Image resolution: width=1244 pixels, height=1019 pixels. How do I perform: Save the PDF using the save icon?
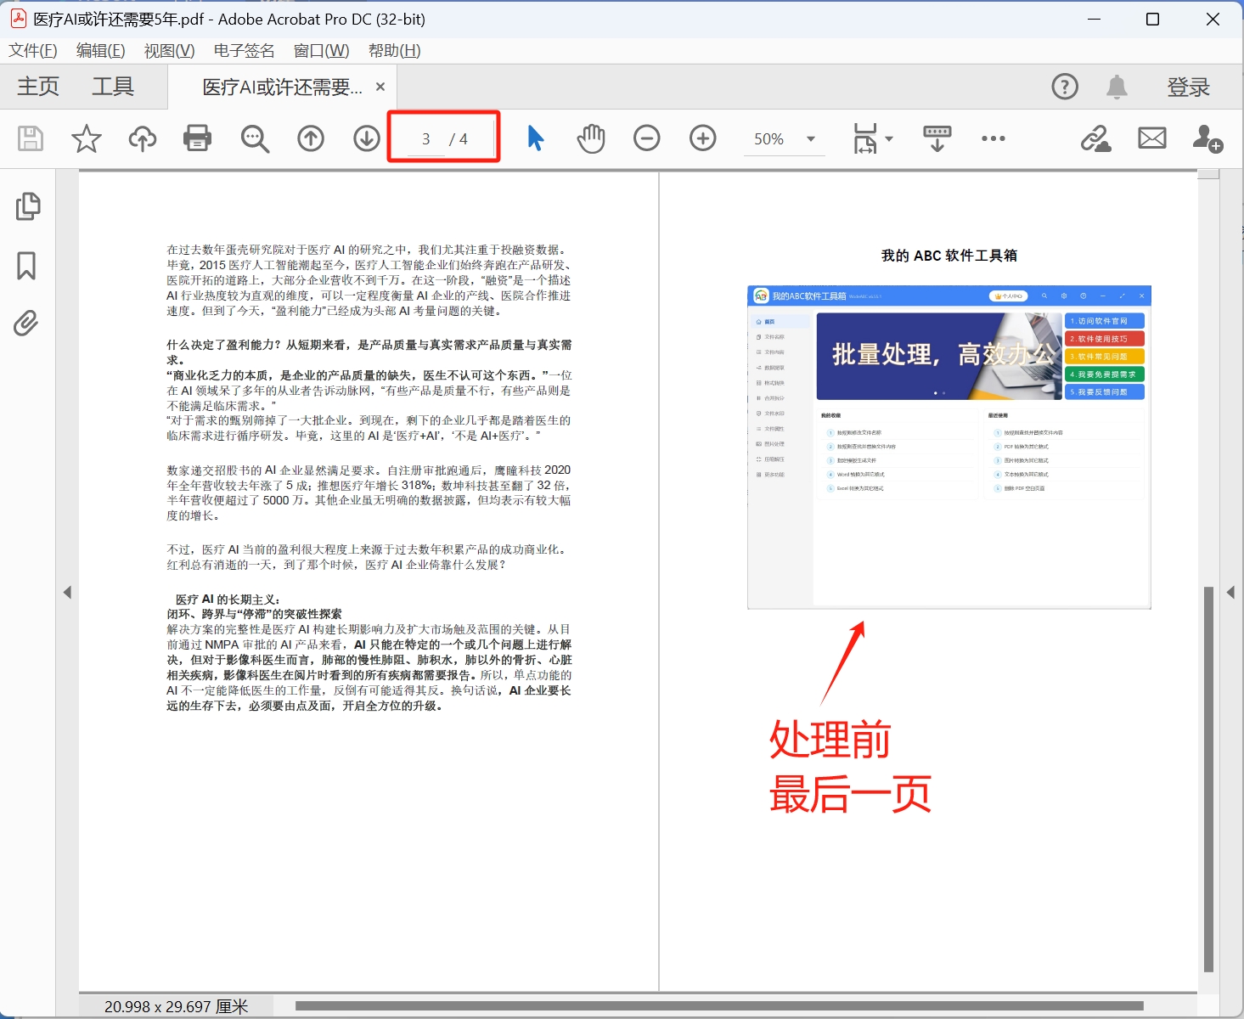click(30, 138)
